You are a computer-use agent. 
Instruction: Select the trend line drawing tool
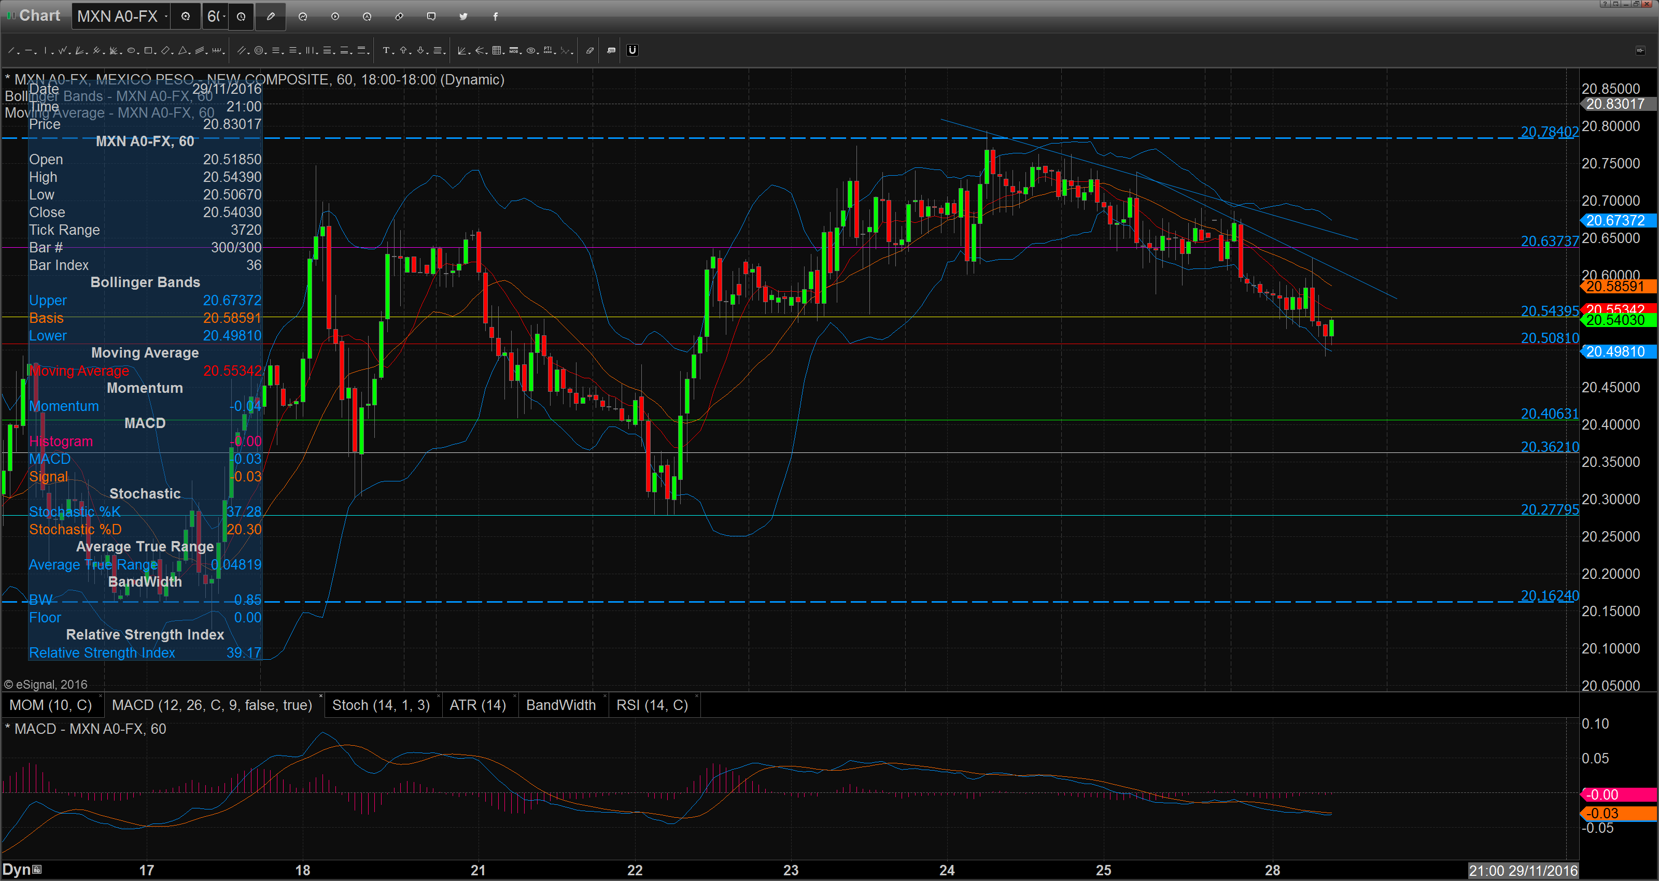(11, 50)
